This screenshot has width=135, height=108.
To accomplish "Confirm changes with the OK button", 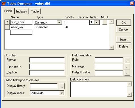I will [124, 23].
